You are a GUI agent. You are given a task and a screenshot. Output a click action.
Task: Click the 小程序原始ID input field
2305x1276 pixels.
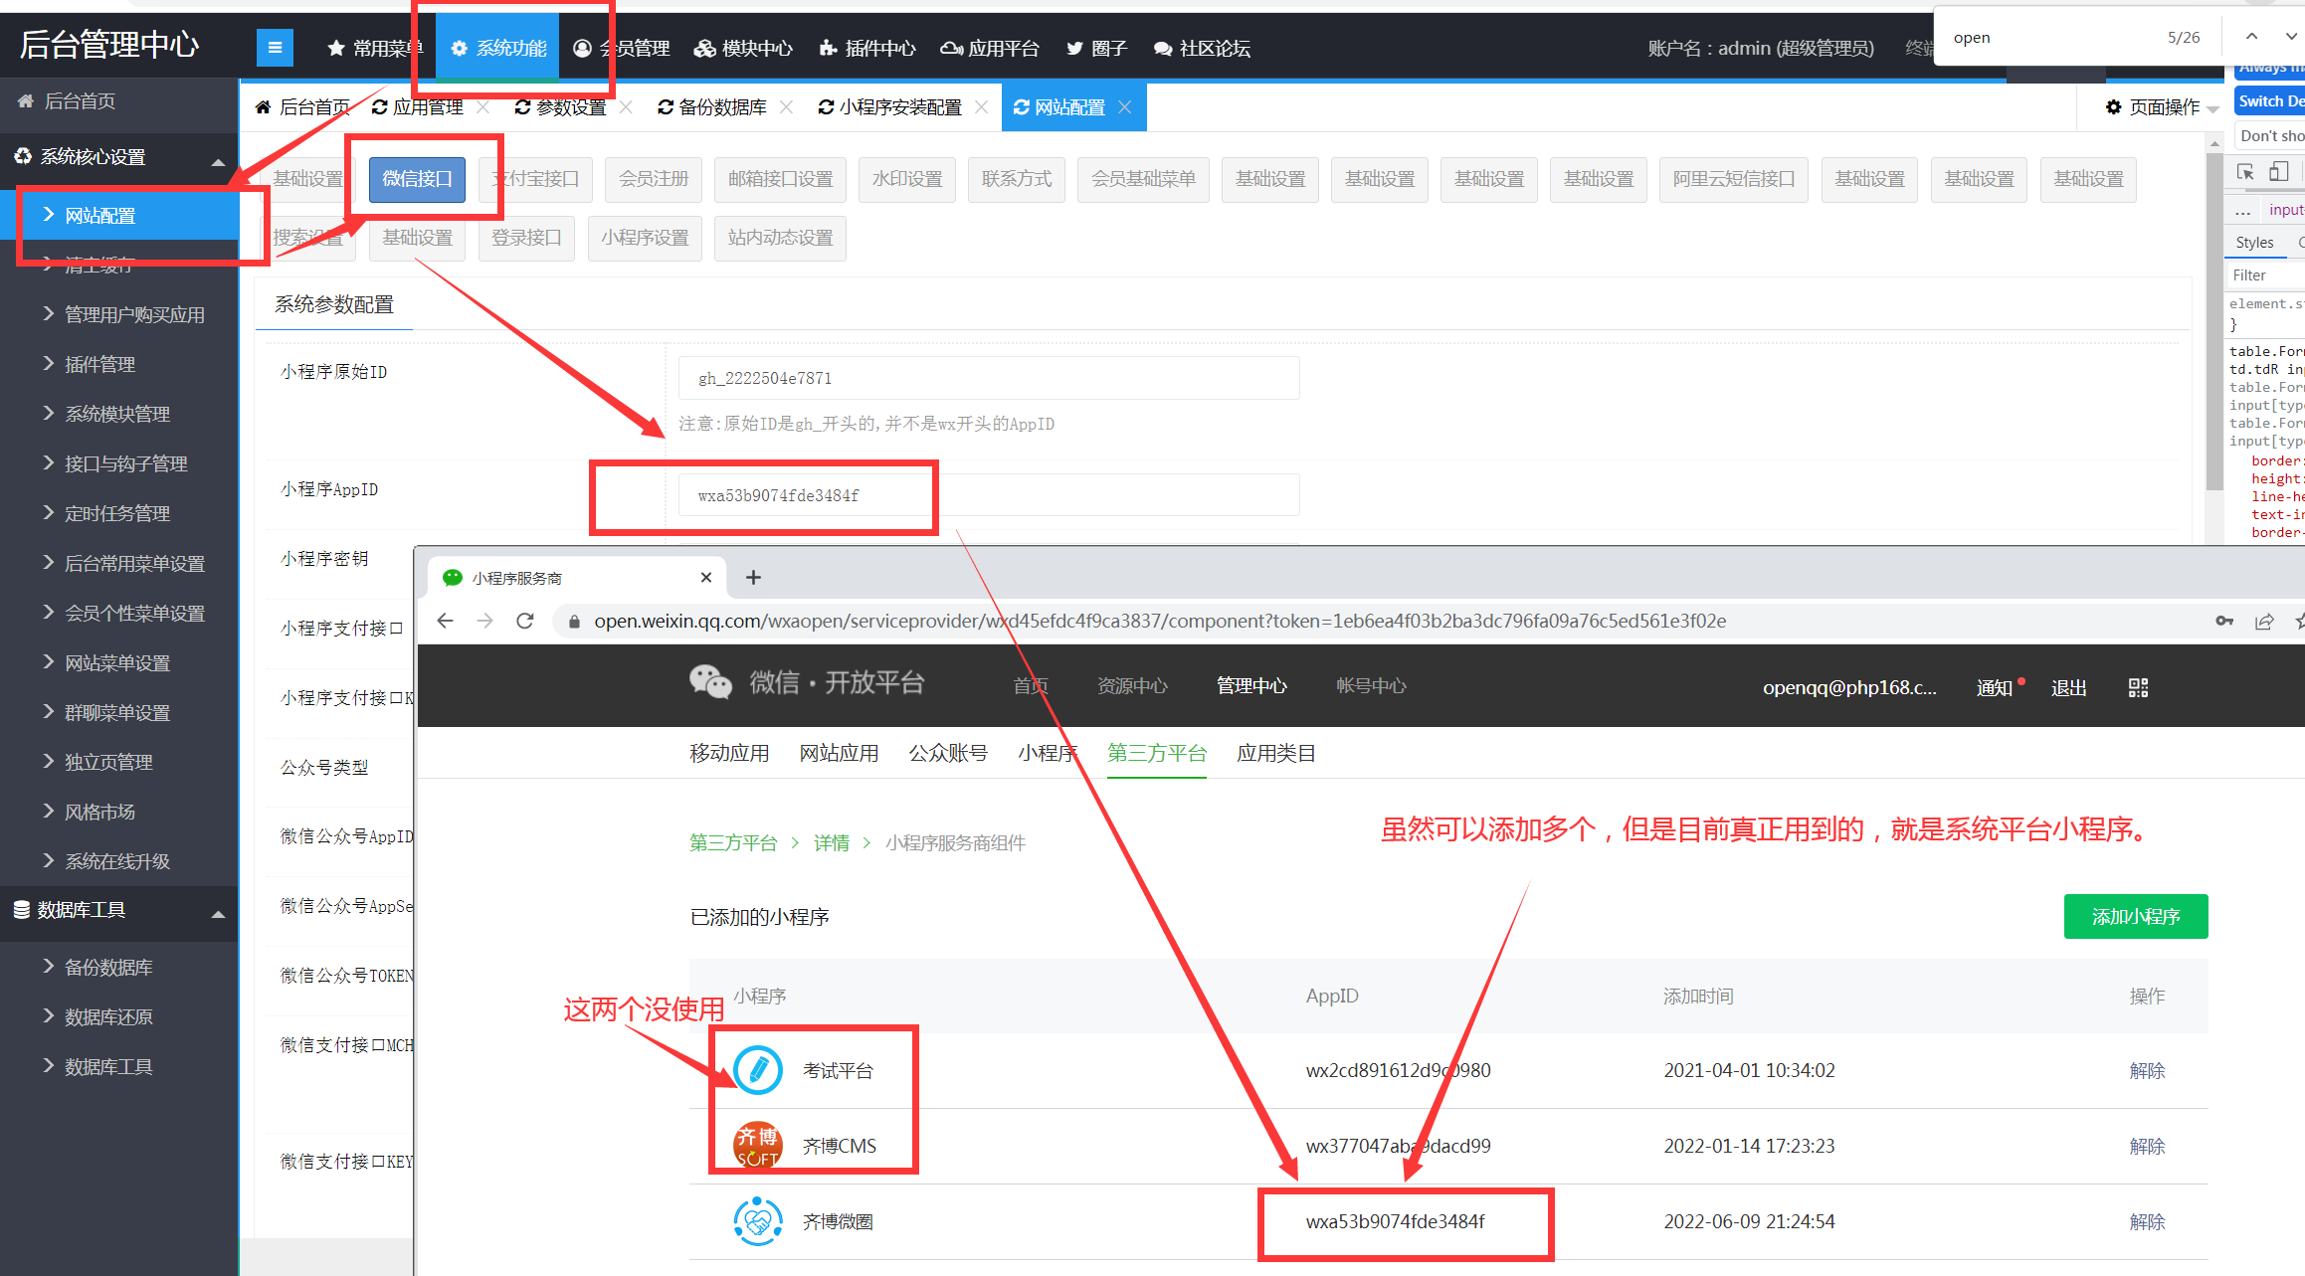(988, 378)
